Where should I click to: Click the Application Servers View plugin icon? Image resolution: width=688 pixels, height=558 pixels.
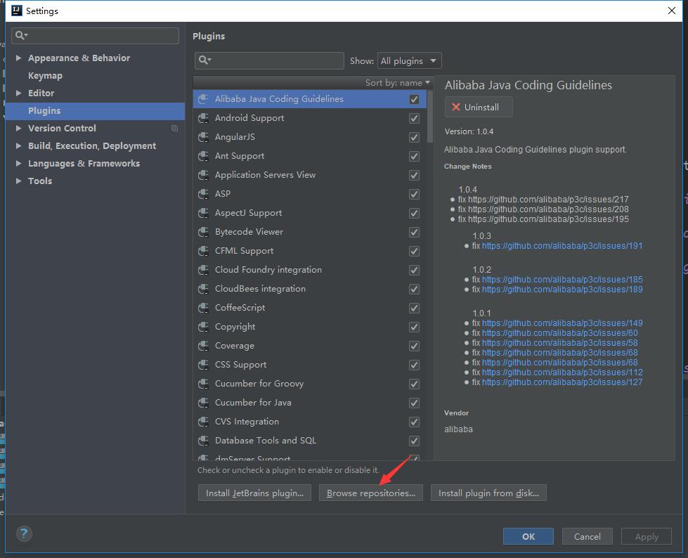coord(203,175)
